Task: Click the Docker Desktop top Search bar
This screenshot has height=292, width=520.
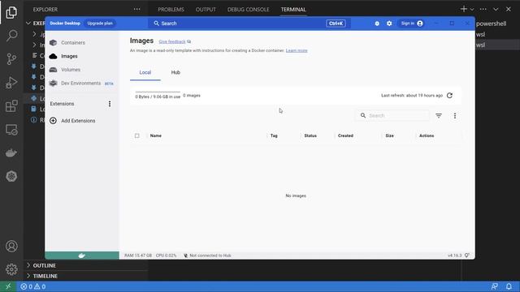Action: tap(249, 24)
